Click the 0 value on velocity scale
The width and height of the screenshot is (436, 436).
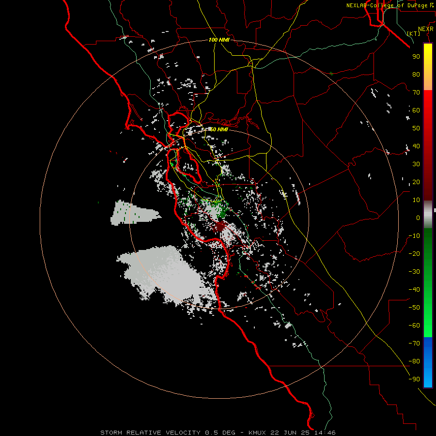(x=418, y=218)
